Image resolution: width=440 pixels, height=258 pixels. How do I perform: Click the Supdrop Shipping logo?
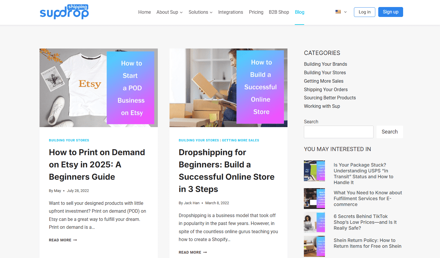64,12
